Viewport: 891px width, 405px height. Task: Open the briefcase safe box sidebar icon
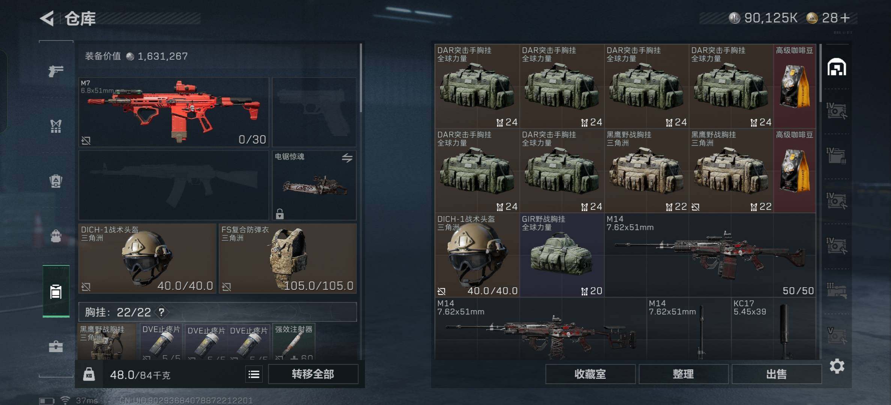pyautogui.click(x=56, y=346)
